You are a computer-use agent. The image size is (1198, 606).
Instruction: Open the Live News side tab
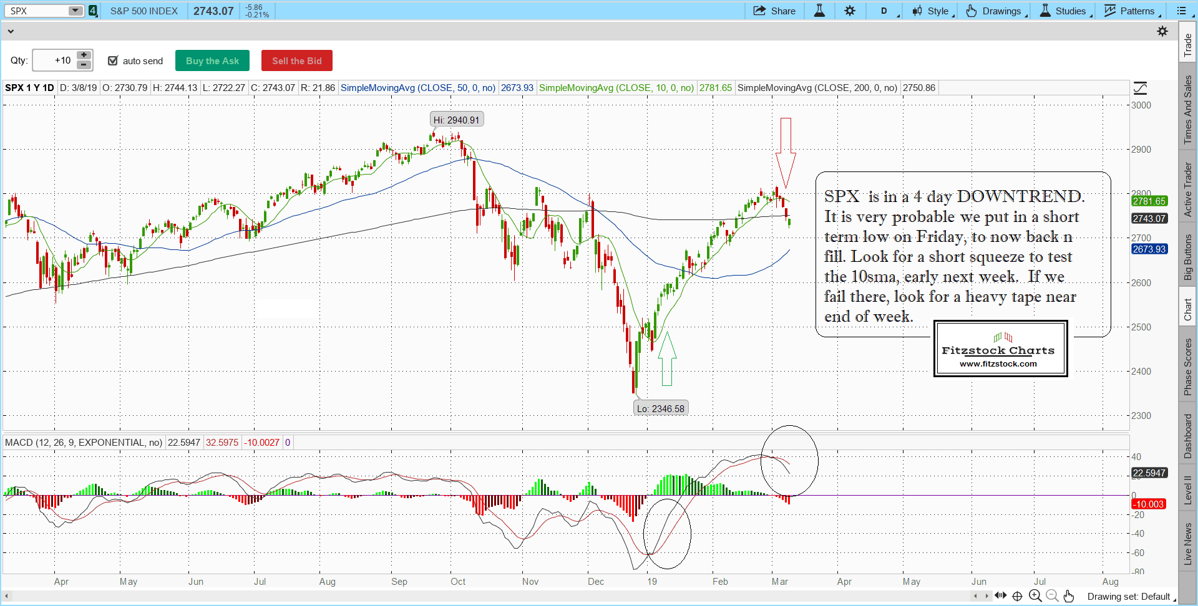[1187, 544]
